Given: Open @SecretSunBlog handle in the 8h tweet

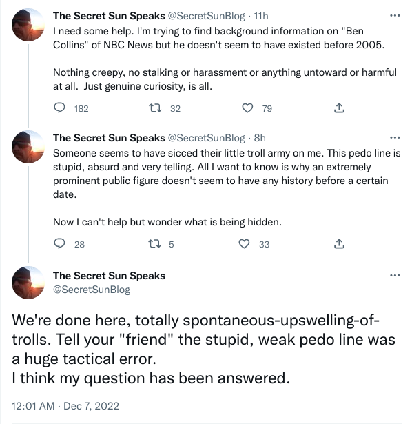Looking at the screenshot, I should point(207,138).
